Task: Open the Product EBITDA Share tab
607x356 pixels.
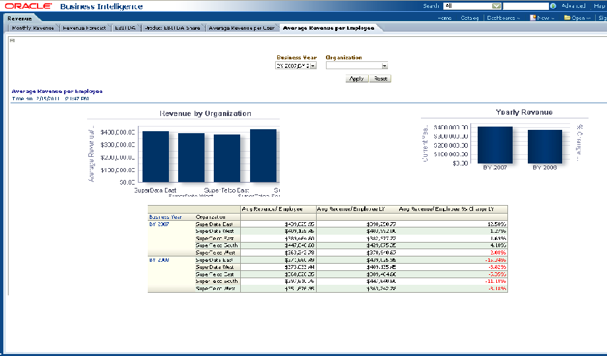Action: tap(172, 28)
